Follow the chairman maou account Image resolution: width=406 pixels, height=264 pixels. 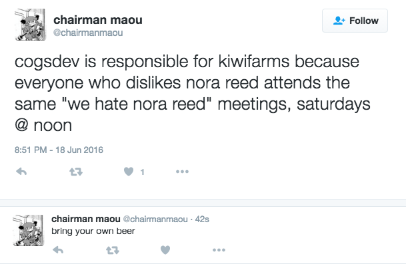point(355,21)
